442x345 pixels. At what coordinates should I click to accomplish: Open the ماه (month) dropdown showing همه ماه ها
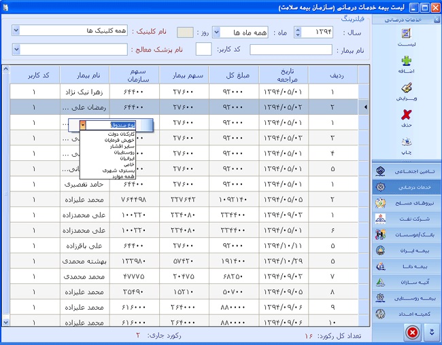coord(216,33)
